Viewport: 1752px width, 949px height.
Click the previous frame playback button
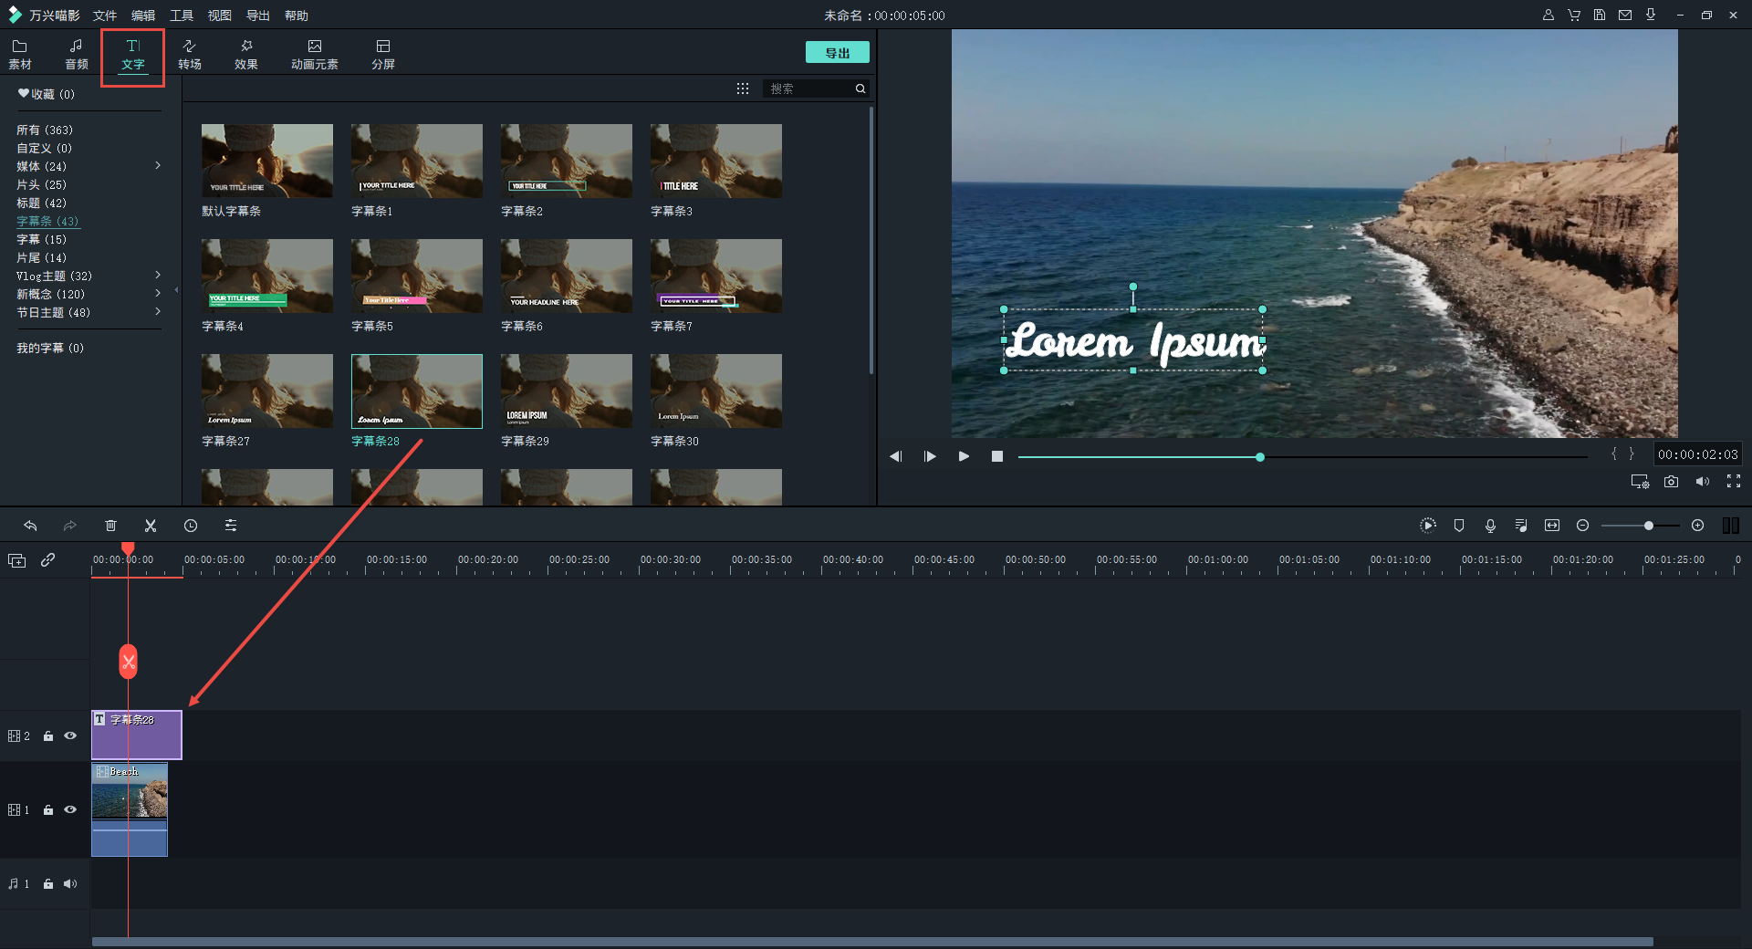click(x=896, y=456)
